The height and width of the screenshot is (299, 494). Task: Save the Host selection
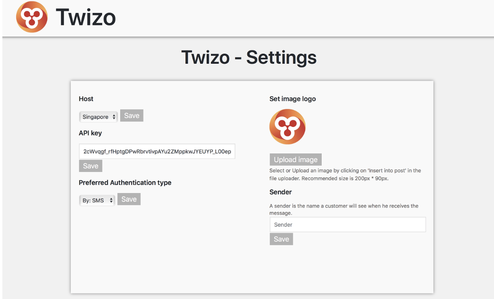coord(132,115)
